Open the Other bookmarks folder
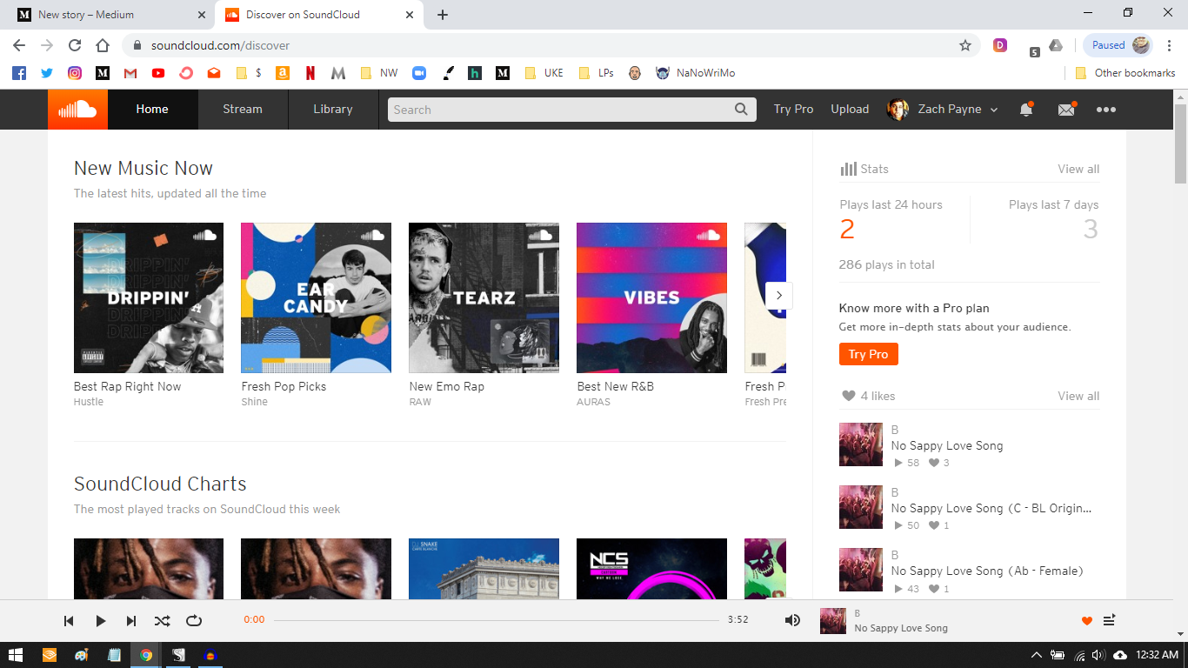The height and width of the screenshot is (668, 1188). pyautogui.click(x=1125, y=73)
